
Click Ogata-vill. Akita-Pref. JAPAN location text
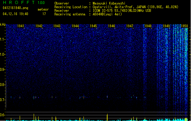(135, 7)
